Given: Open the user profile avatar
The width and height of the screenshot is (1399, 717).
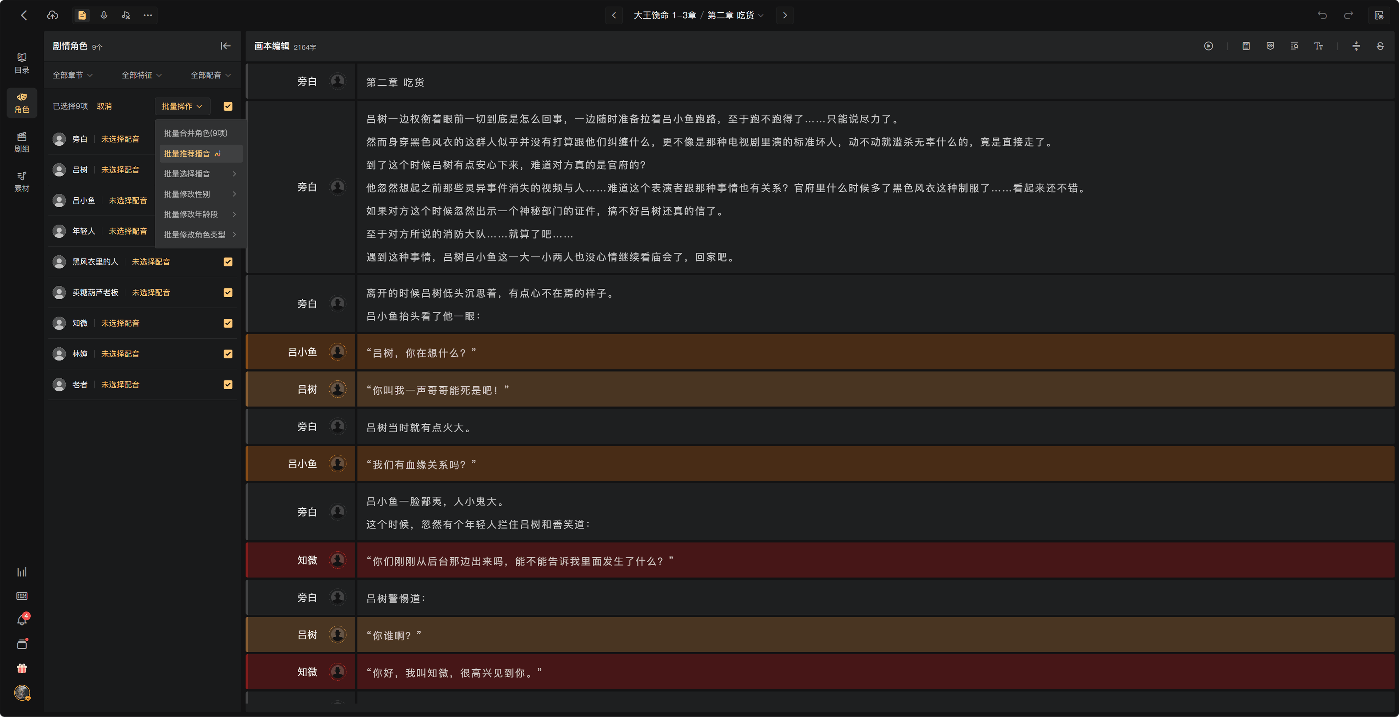Looking at the screenshot, I should point(22,693).
